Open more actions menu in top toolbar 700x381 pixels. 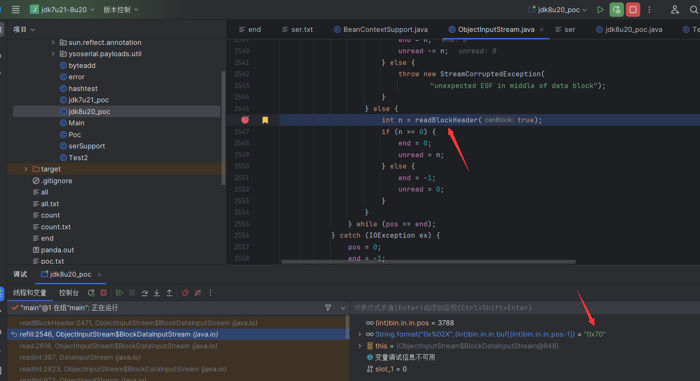click(649, 10)
